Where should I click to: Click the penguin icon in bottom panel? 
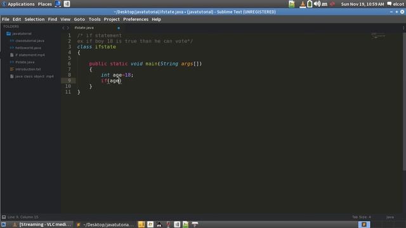click(159, 225)
